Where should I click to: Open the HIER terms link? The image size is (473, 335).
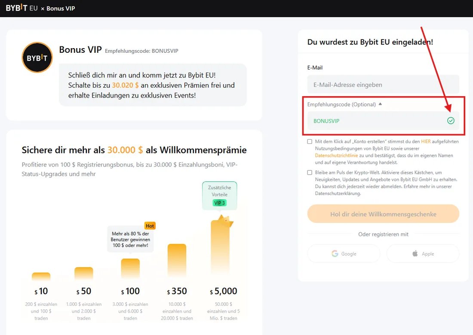[426, 141]
